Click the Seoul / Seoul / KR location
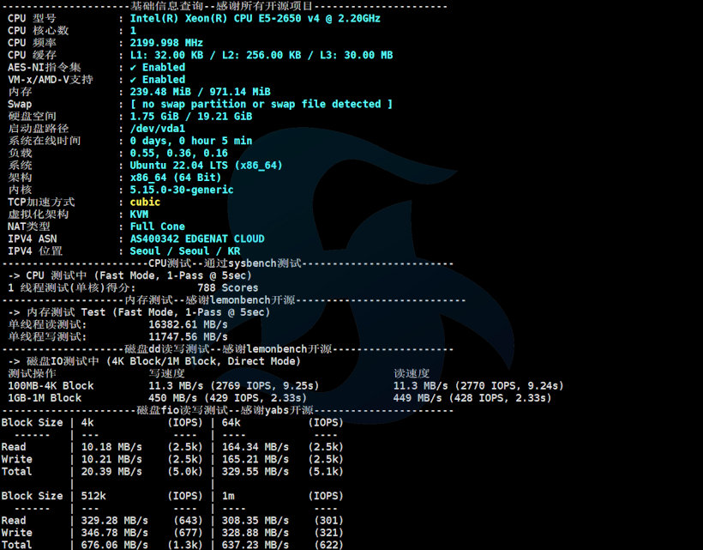The width and height of the screenshot is (703, 550). [184, 251]
